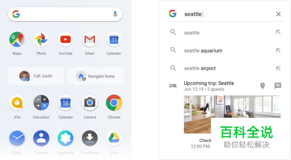Viewport: 291px width, 160px height.
Task: Select the seattle airport suggestion
Action: [x=200, y=68]
